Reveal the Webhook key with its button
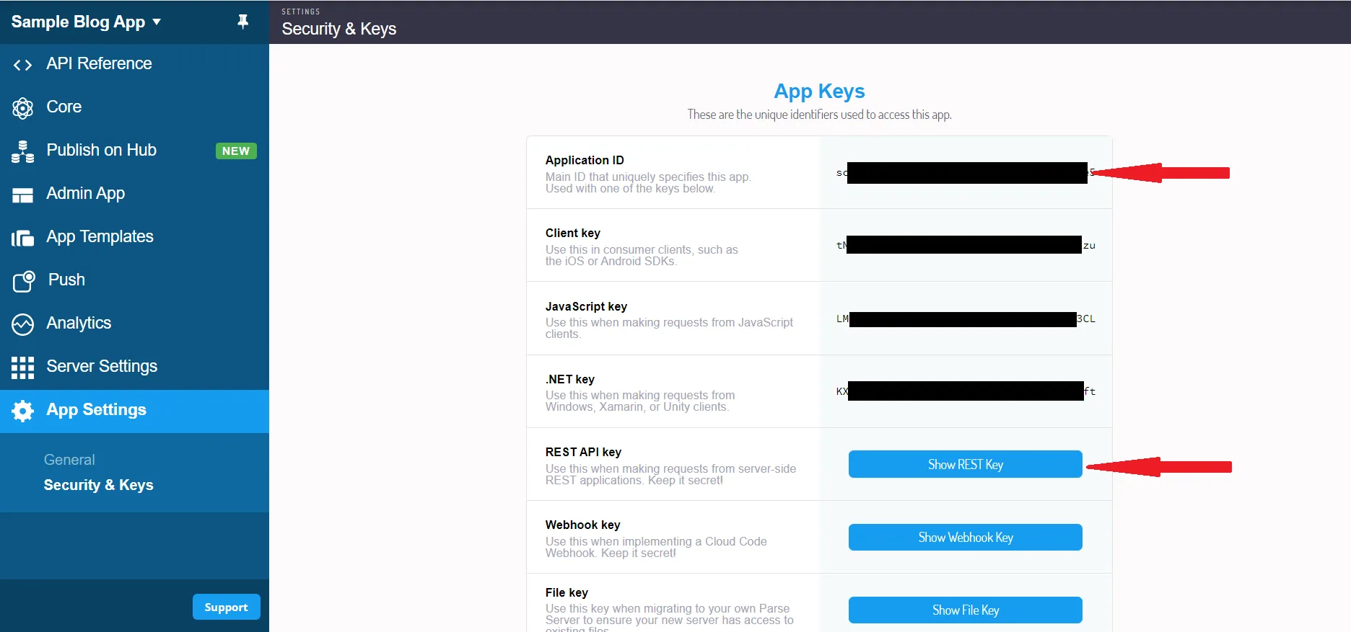Viewport: 1351px width, 632px height. click(965, 538)
